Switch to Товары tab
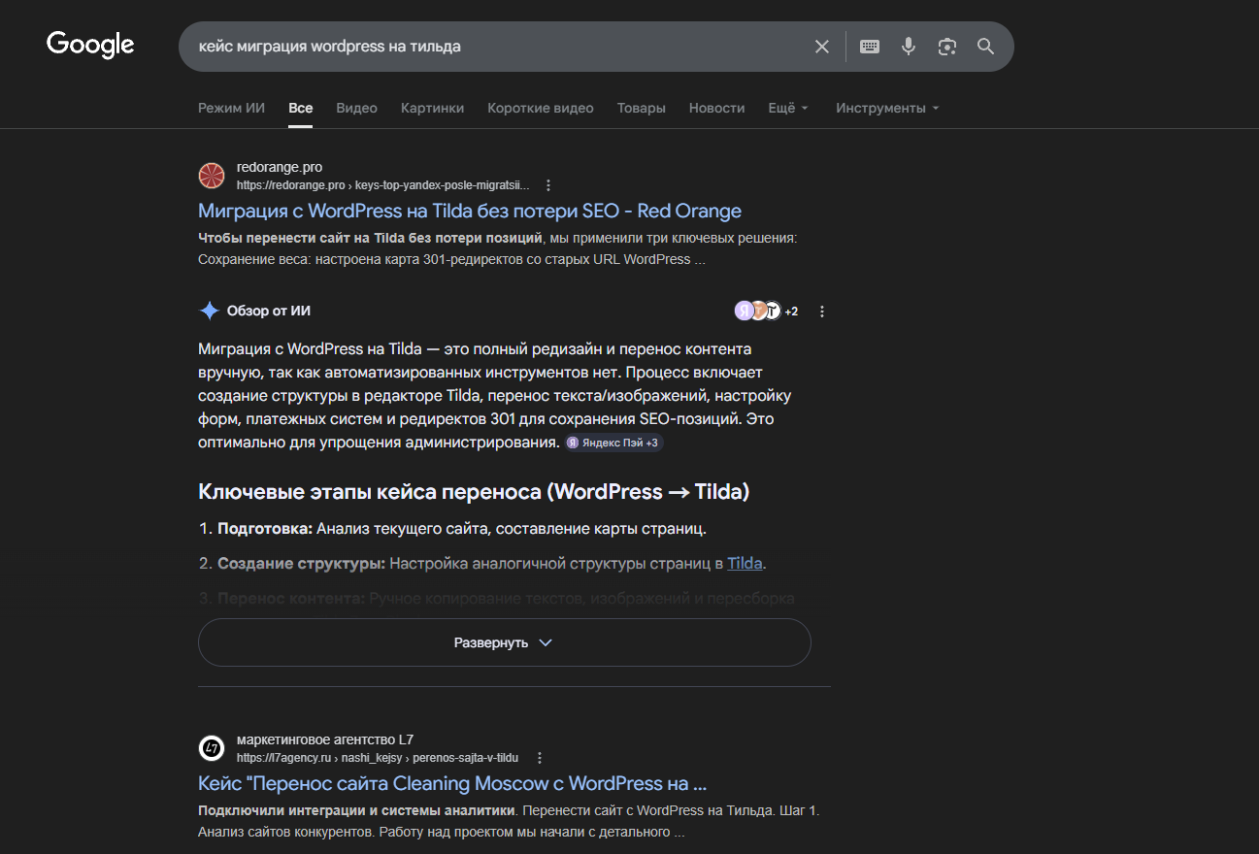The image size is (1259, 854). pyautogui.click(x=642, y=108)
